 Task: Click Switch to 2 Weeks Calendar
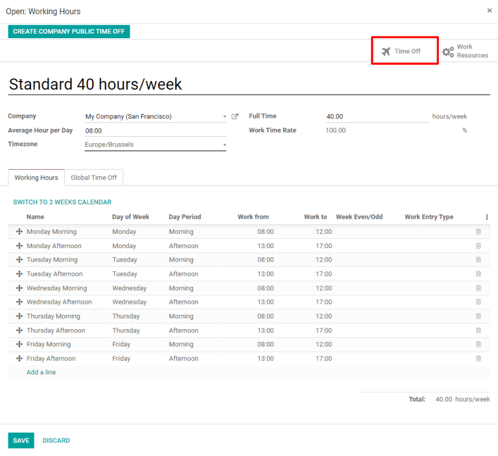click(62, 202)
